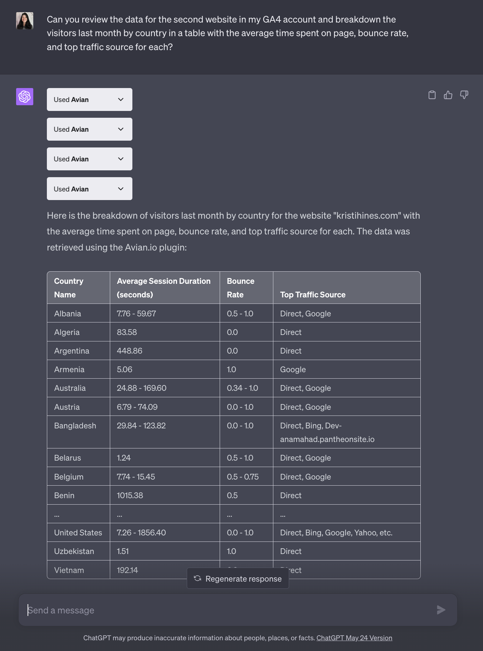Click the Average Session Duration column header
The height and width of the screenshot is (651, 483).
[x=164, y=288]
